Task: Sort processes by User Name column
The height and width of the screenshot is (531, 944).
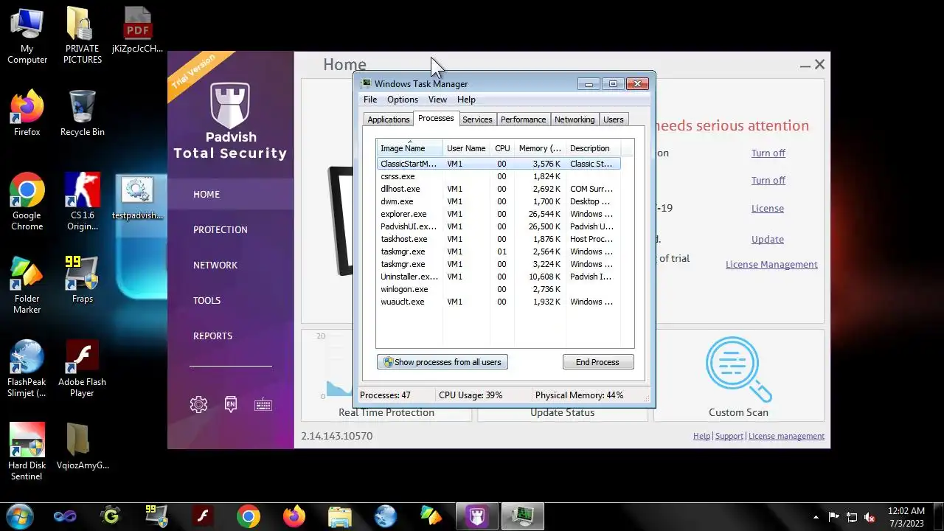Action: (x=466, y=148)
